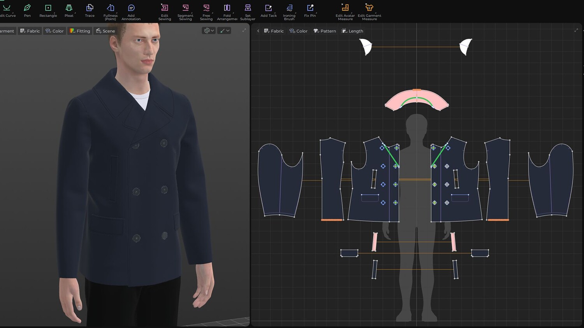Choose the Trace tool
Viewport: 584px width, 328px height.
pos(90,10)
